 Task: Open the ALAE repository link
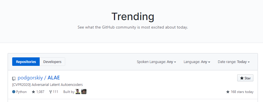(x=54, y=78)
